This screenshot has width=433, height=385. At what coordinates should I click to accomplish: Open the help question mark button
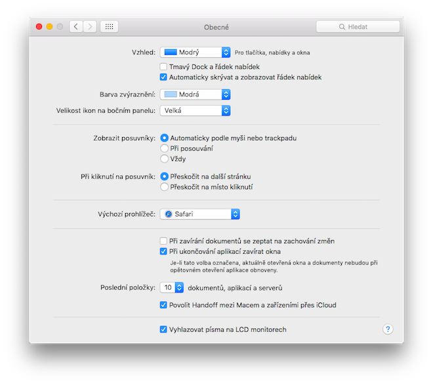(388, 329)
